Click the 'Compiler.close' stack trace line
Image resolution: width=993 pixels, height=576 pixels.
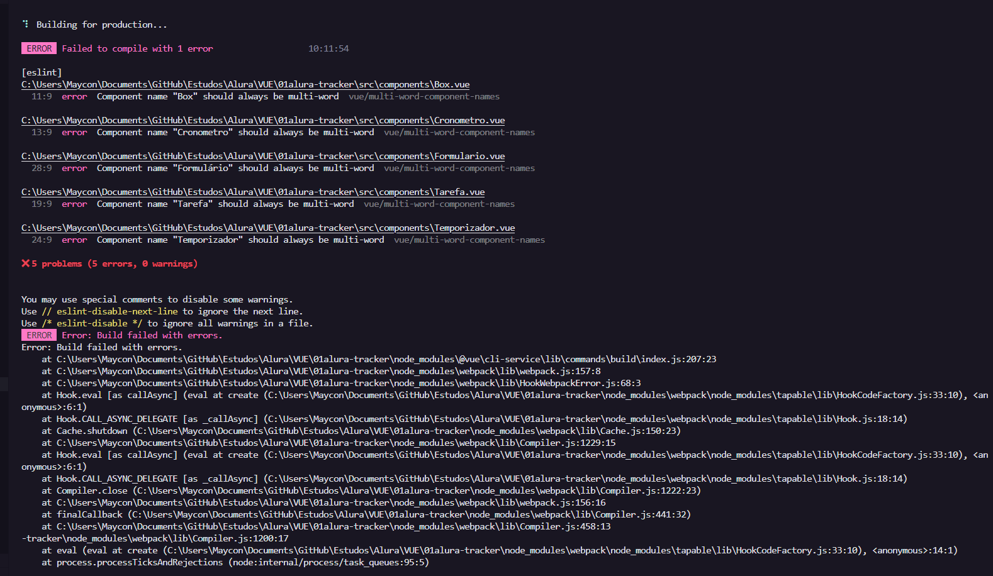click(x=371, y=490)
